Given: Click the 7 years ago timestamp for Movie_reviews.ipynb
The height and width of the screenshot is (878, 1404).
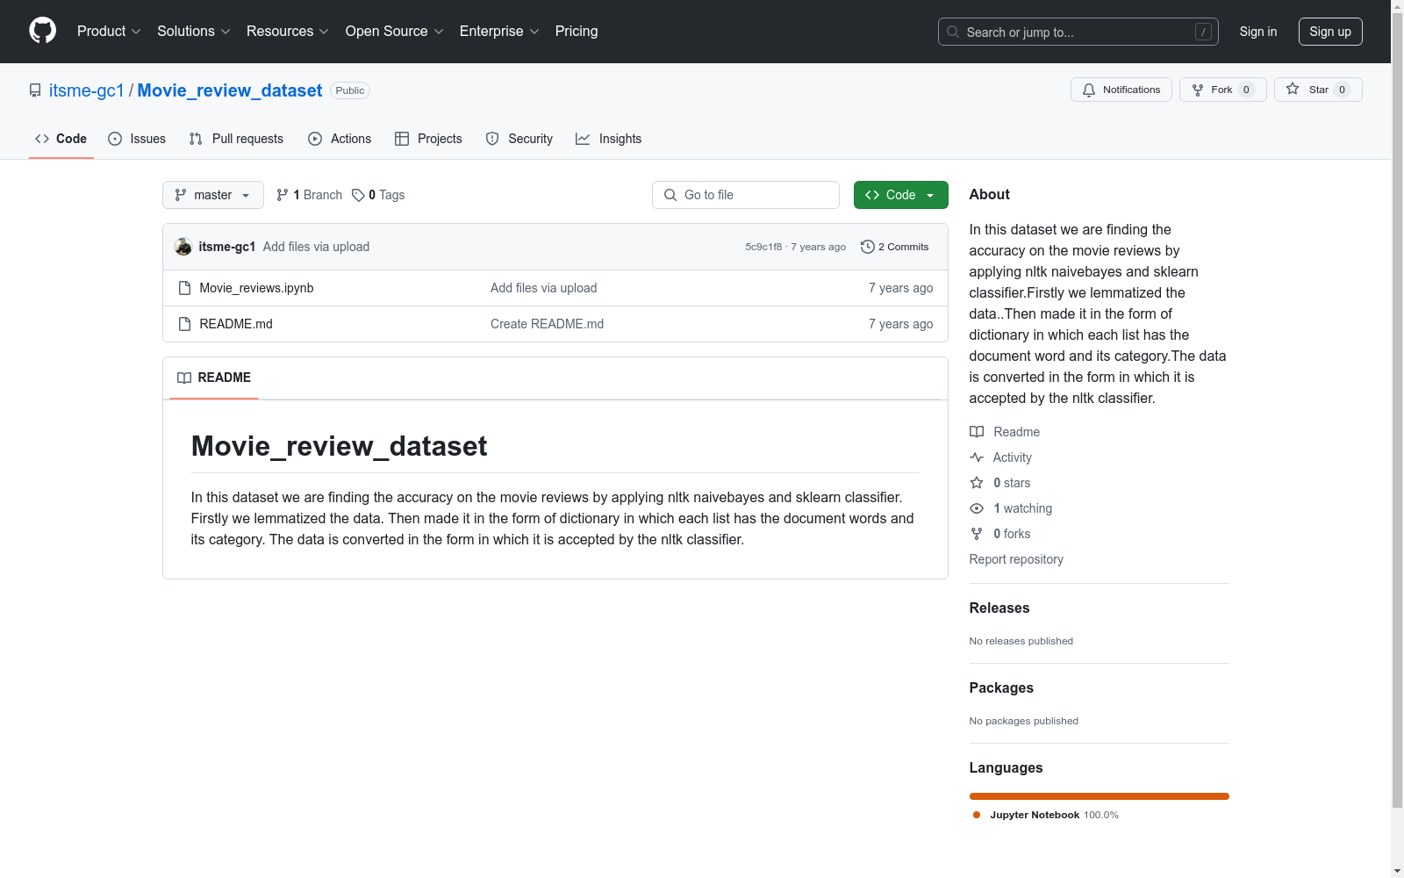Looking at the screenshot, I should 901,288.
